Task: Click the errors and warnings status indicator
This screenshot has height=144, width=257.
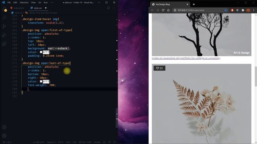Action: [7, 142]
